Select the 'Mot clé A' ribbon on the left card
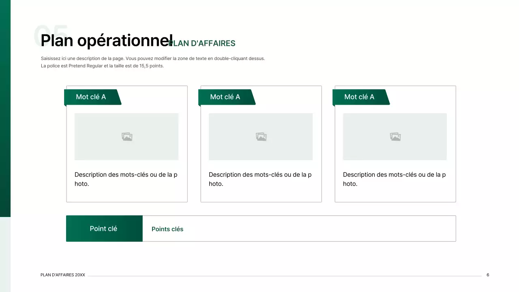 91,97
